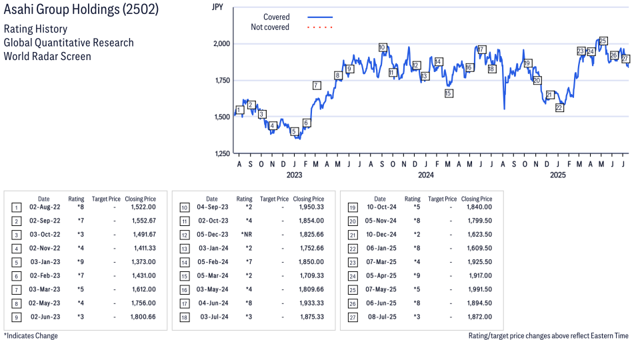Click chart marker 25 at the May 2025 high
The width and height of the screenshot is (636, 340).
pos(603,41)
